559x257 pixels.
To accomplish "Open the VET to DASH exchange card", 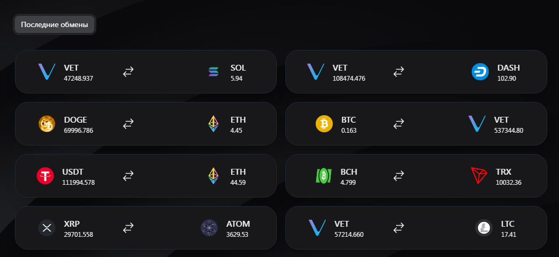I will tap(416, 72).
